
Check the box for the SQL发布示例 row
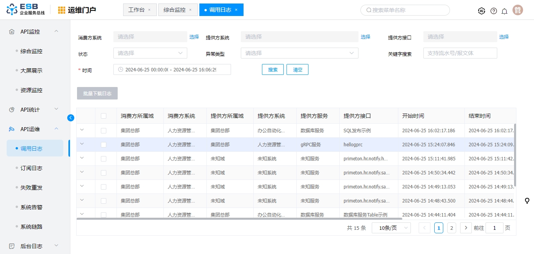(104, 131)
